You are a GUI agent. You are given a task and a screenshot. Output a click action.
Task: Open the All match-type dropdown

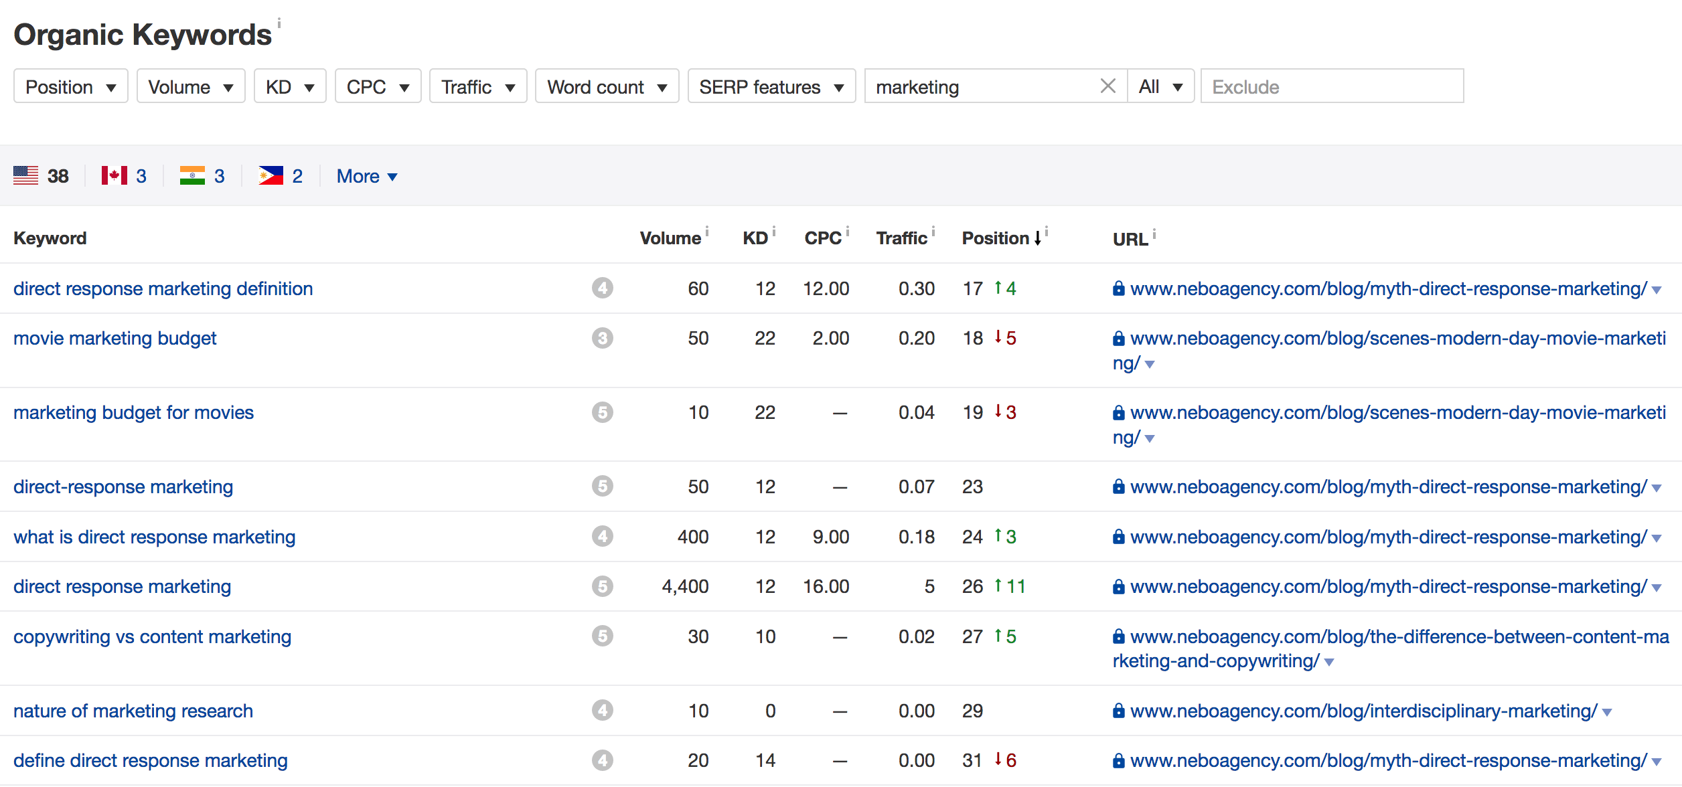[x=1160, y=87]
